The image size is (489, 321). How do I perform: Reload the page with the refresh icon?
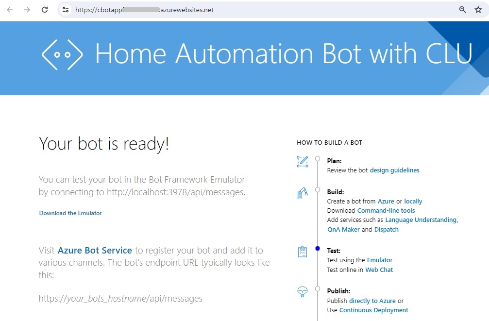click(x=45, y=10)
